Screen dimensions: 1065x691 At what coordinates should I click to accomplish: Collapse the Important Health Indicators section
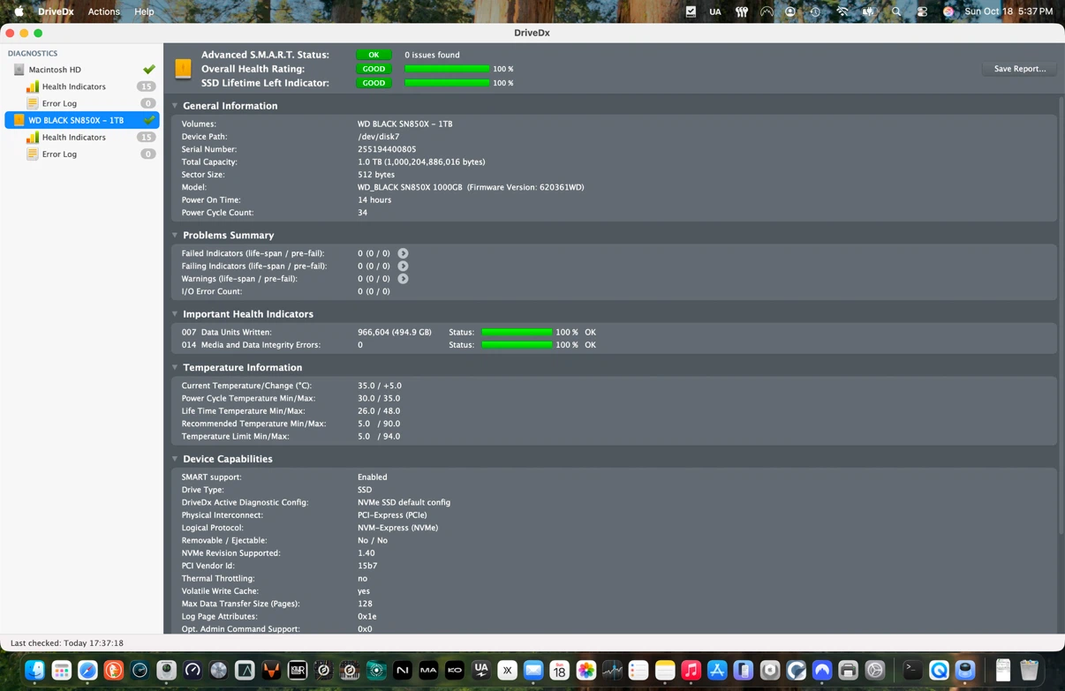175,314
